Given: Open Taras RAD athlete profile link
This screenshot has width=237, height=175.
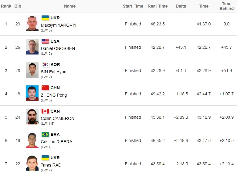Looking at the screenshot, I should (51, 165).
